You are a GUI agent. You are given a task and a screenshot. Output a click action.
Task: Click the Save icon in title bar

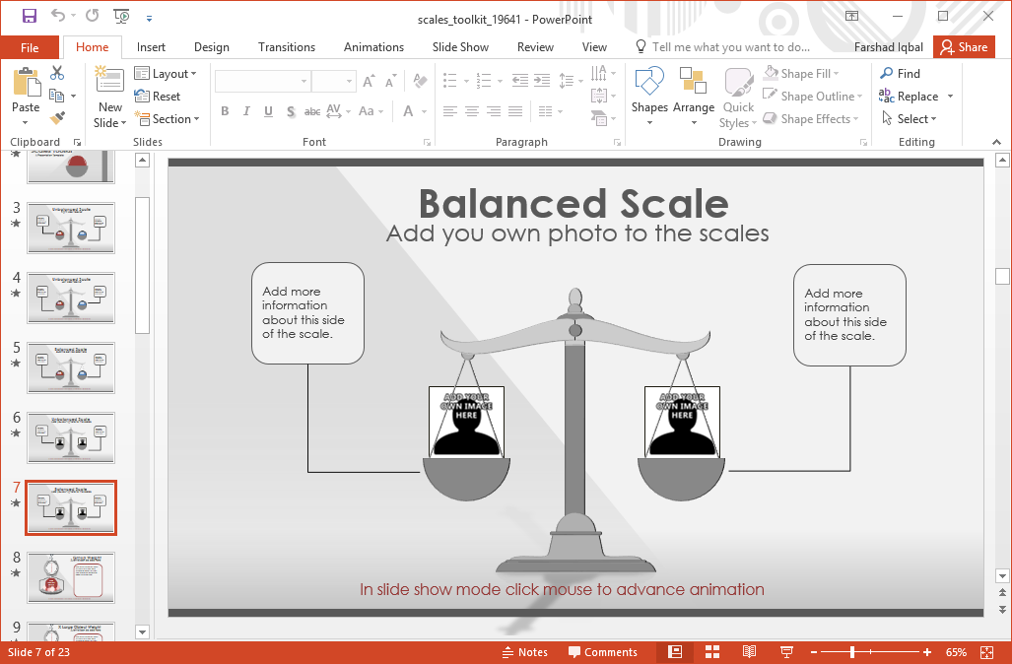click(x=29, y=16)
